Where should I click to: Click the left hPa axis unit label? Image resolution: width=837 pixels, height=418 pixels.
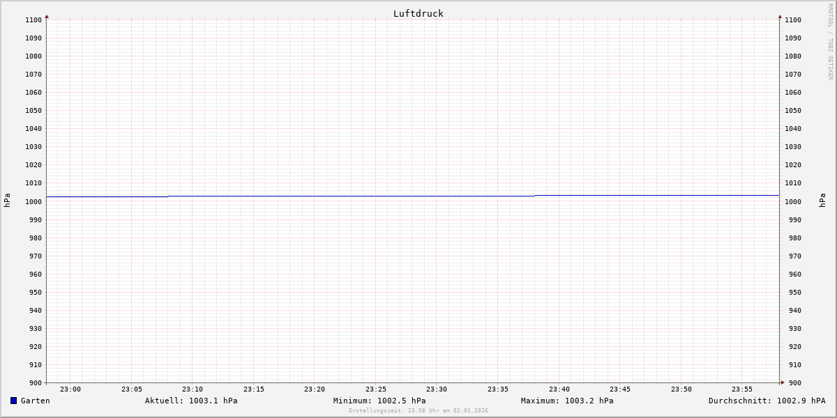click(x=7, y=201)
